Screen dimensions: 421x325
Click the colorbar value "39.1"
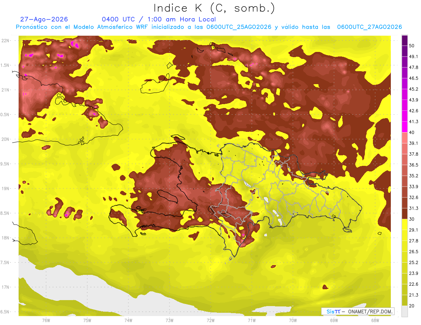414,143
